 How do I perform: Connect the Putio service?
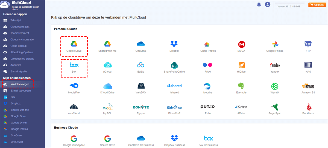(207, 109)
